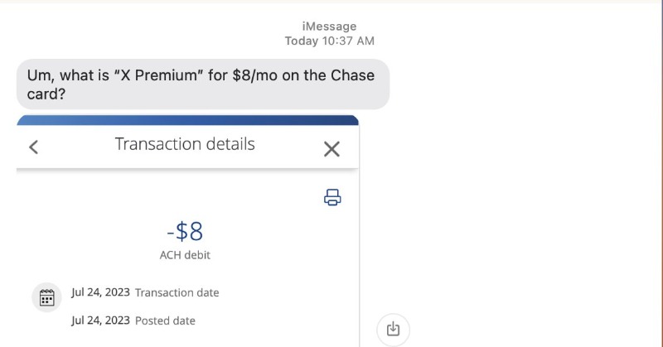The image size is (663, 347).
Task: Go back using the left chevron
Action: point(33,147)
